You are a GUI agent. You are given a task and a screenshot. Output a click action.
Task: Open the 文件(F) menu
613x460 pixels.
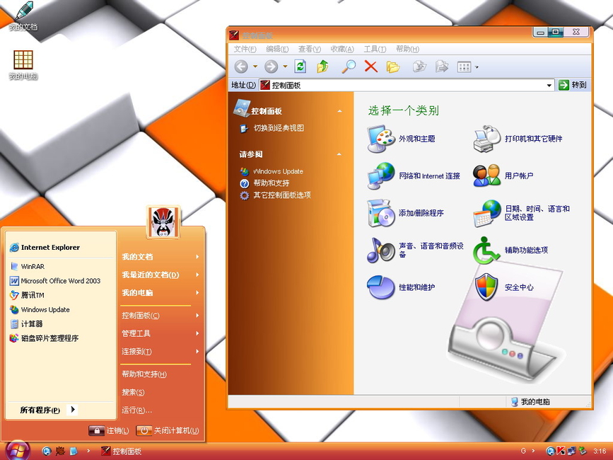click(x=245, y=50)
